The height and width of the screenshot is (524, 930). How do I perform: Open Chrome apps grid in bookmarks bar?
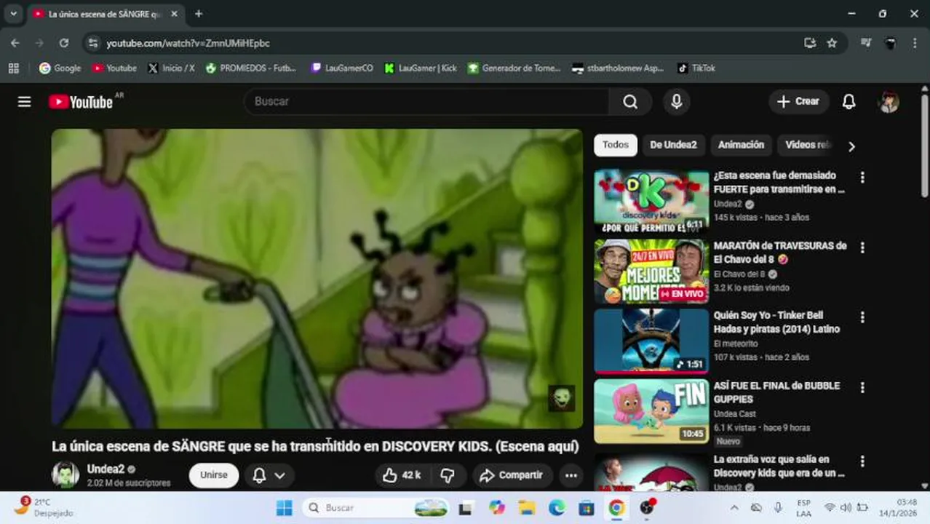coord(13,68)
